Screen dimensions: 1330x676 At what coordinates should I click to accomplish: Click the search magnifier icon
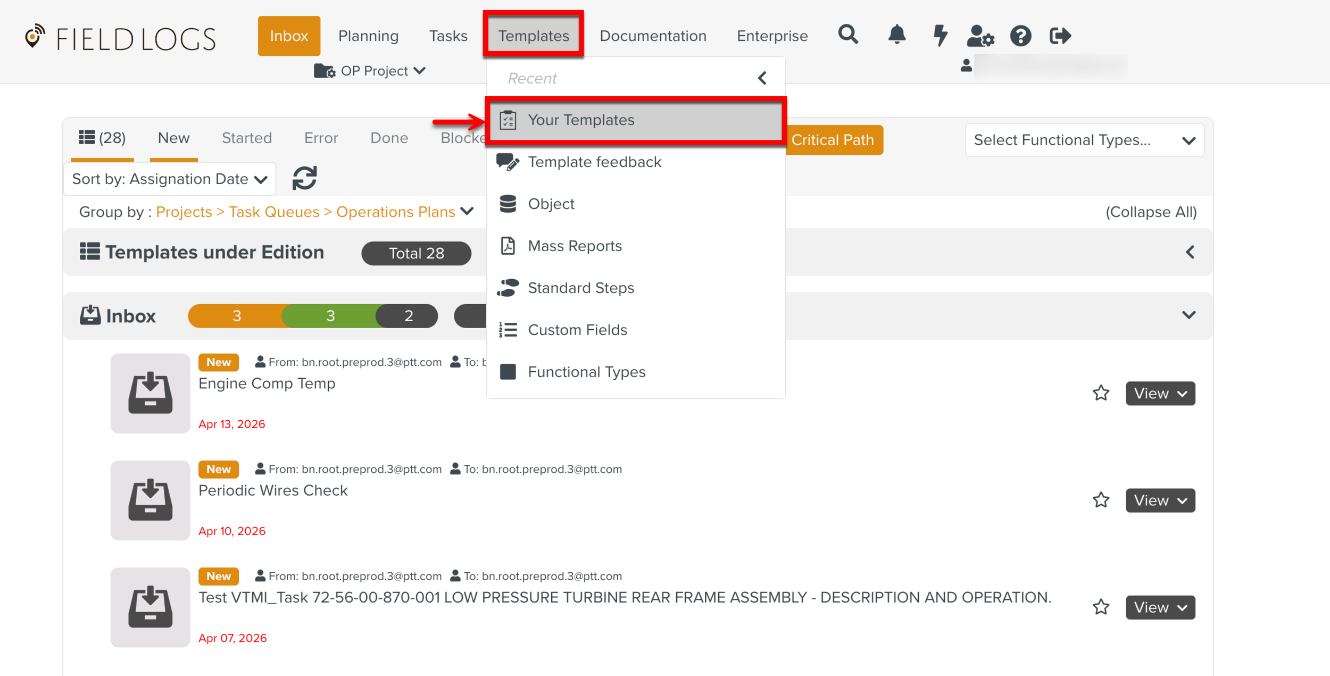(848, 35)
